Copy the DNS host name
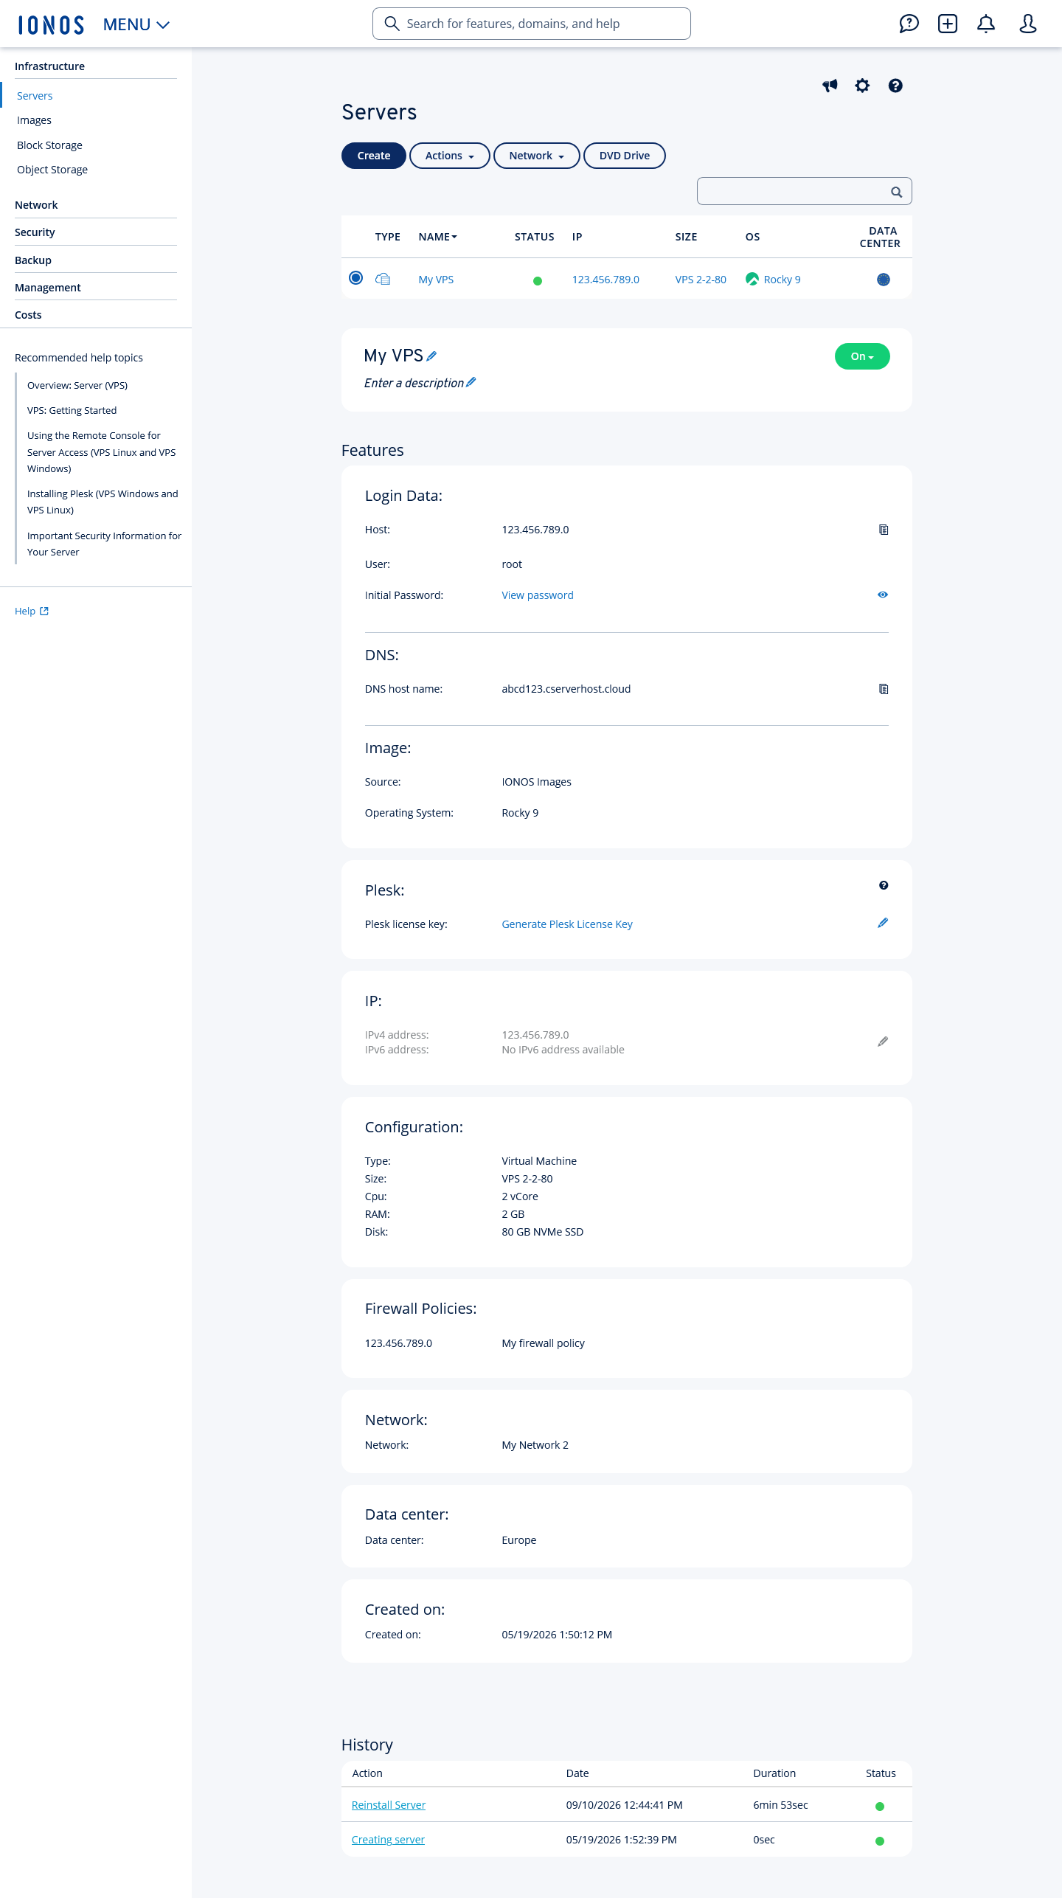Image resolution: width=1062 pixels, height=1898 pixels. 884,689
